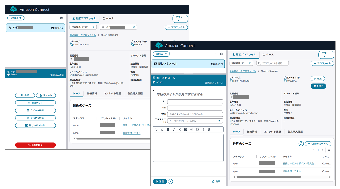Clear the phone number search field
Screen dimensions: 340x189
[x=134, y=27]
